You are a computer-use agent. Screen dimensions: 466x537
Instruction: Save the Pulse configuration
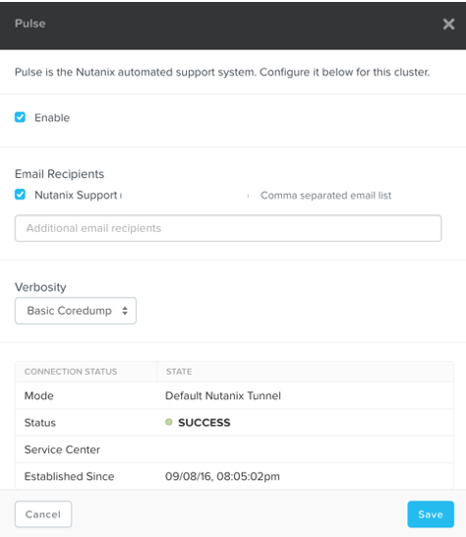point(431,514)
